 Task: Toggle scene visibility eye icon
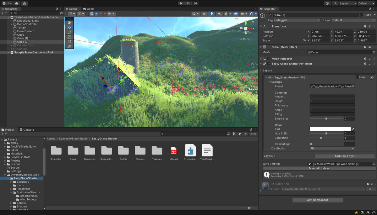click(x=236, y=14)
